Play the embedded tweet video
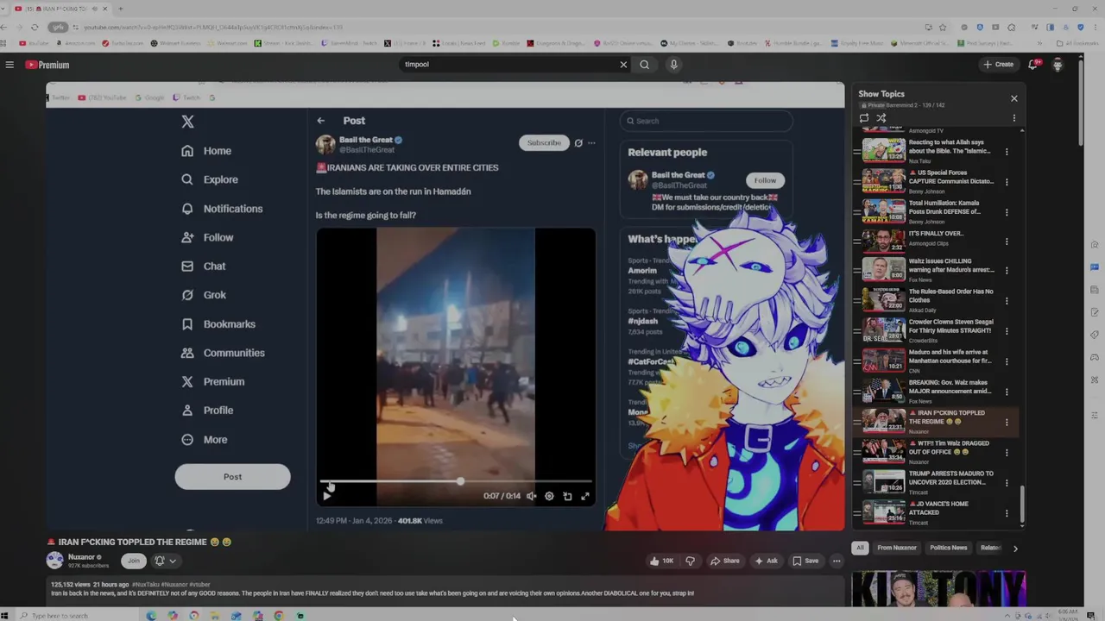Screen dimensions: 1105x621 click(x=327, y=496)
